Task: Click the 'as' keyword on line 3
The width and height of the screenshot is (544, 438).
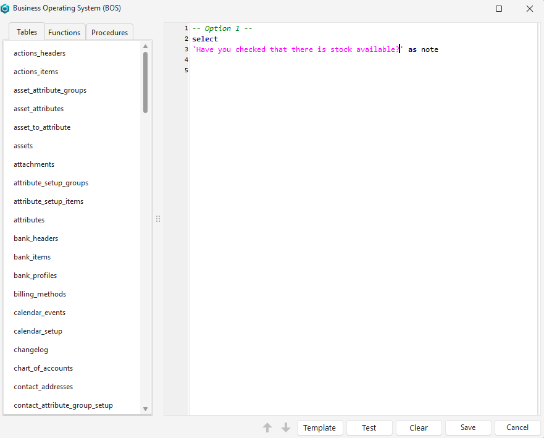Action: point(412,49)
